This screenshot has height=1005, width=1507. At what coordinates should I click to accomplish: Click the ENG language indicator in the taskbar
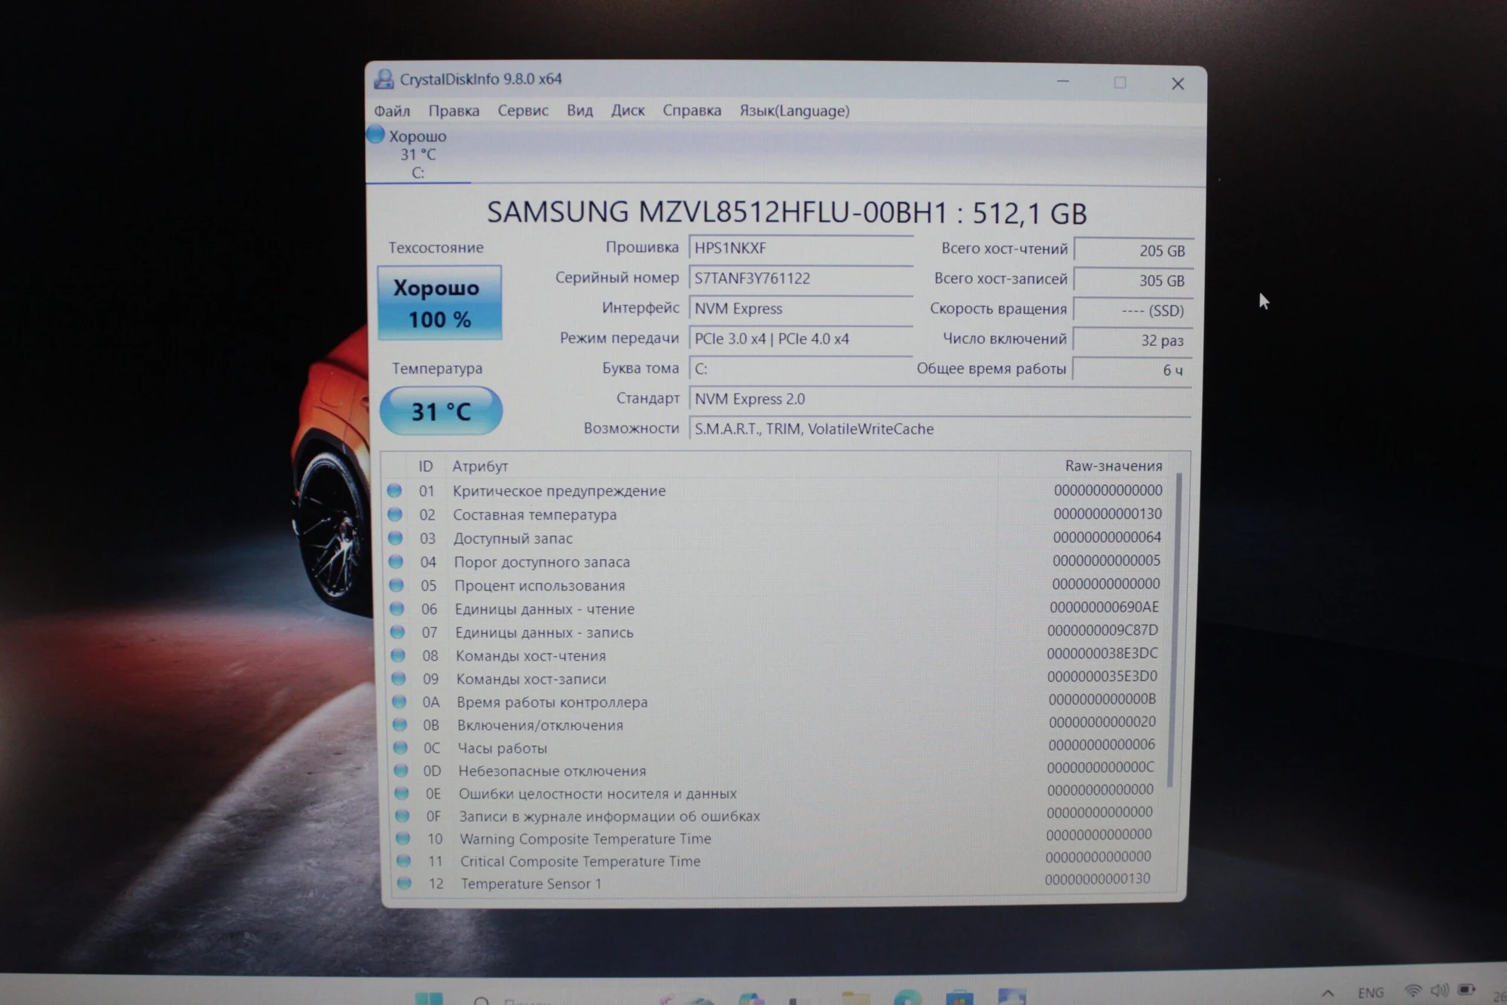(x=1370, y=992)
